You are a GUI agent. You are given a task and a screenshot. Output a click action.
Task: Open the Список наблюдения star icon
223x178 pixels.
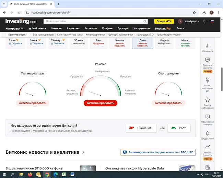click(207, 100)
